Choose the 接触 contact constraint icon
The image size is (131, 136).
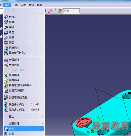click(6, 22)
